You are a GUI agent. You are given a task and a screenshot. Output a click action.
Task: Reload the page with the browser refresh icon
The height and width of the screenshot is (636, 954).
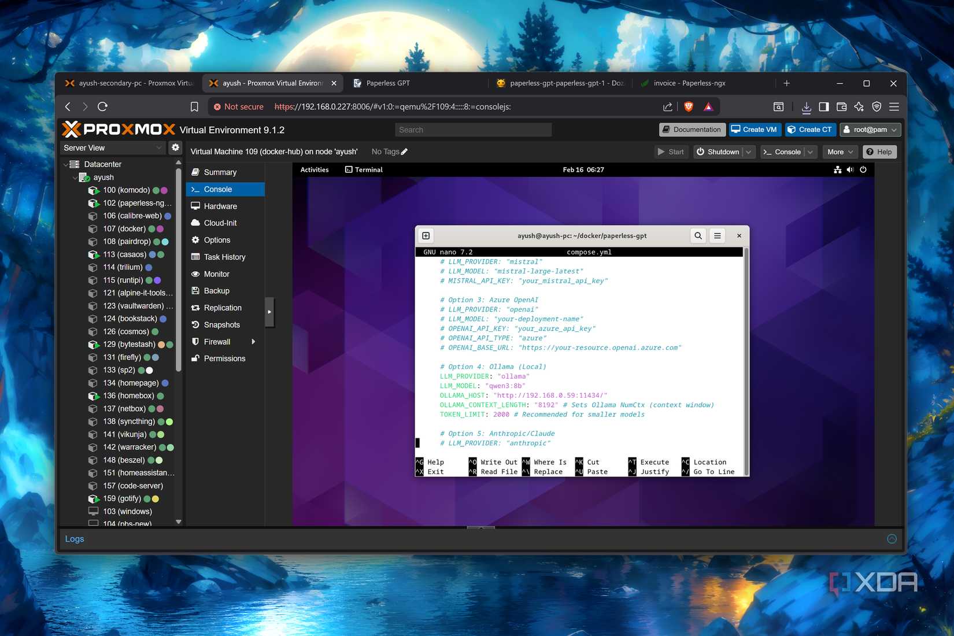coord(102,106)
